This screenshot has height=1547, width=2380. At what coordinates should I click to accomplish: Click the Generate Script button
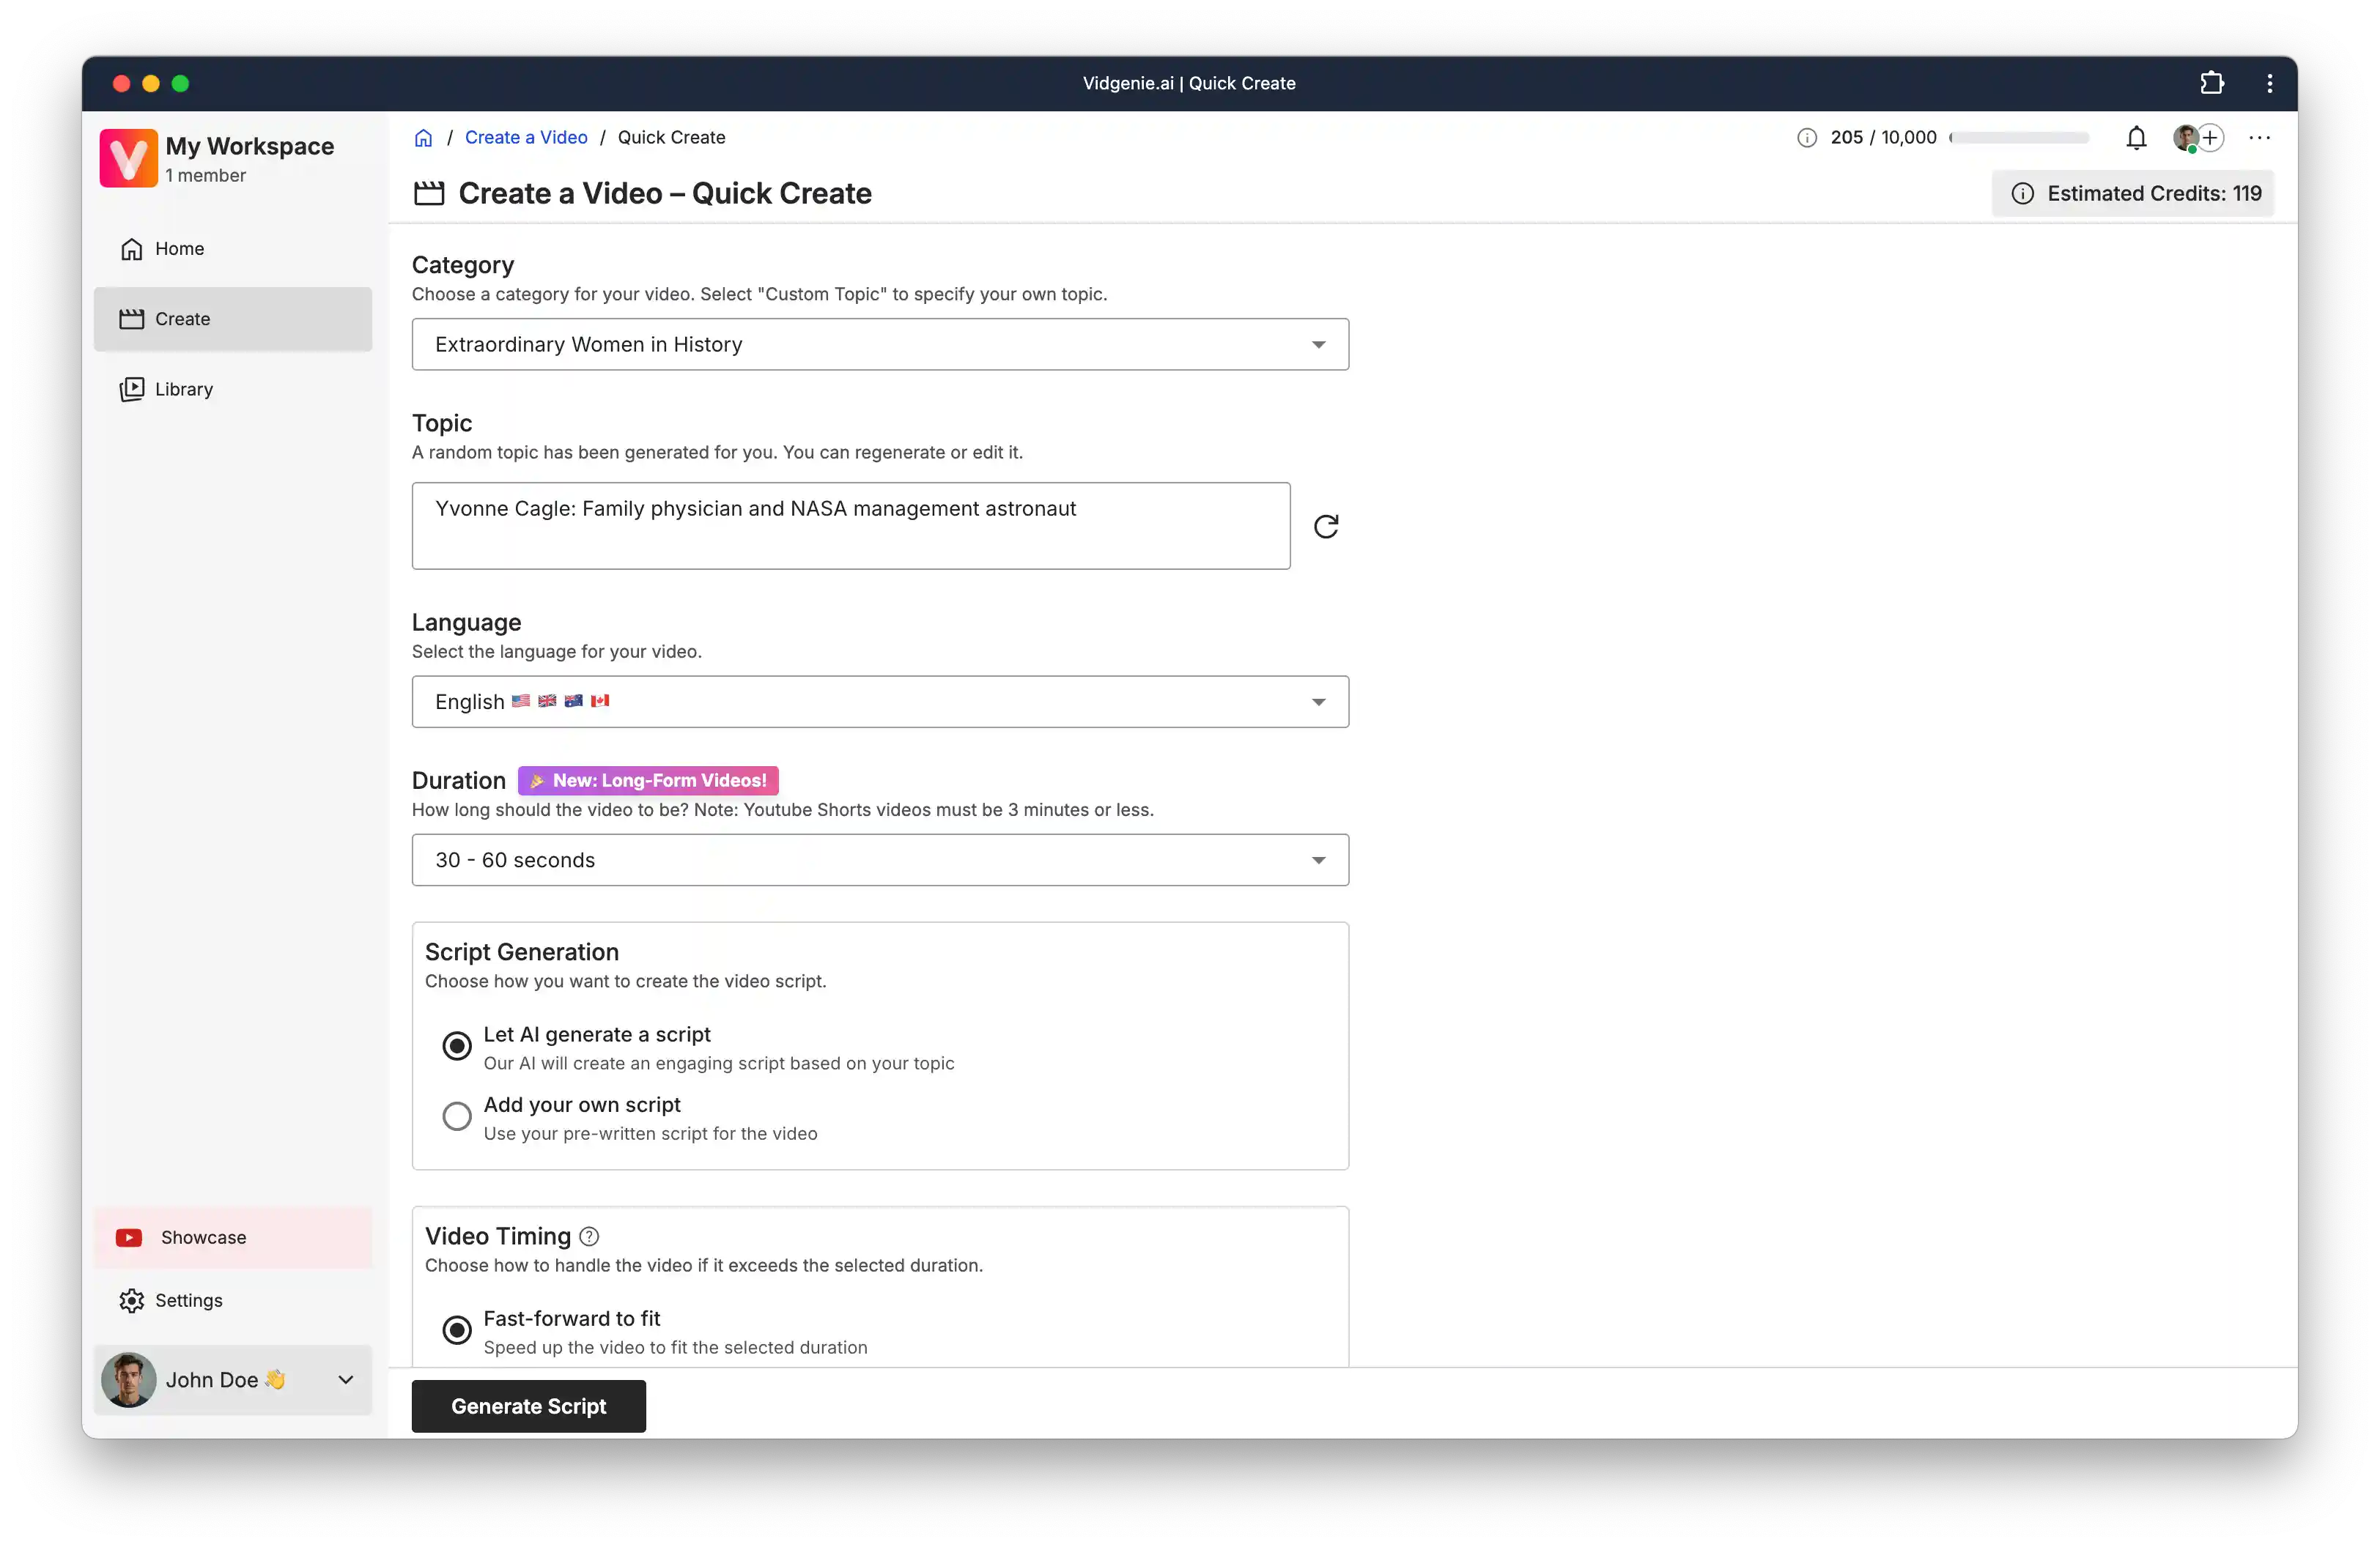(x=528, y=1405)
